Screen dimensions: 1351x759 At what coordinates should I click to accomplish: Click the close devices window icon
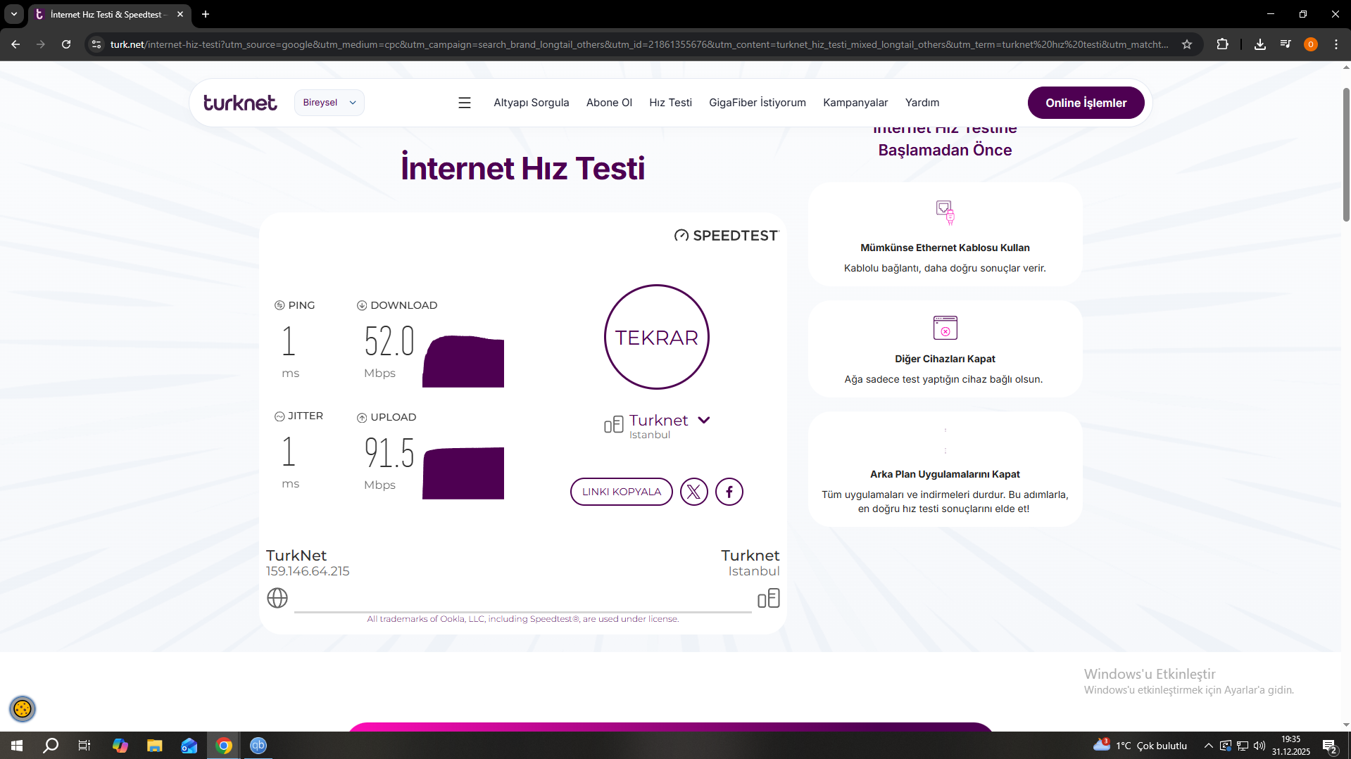pyautogui.click(x=945, y=328)
